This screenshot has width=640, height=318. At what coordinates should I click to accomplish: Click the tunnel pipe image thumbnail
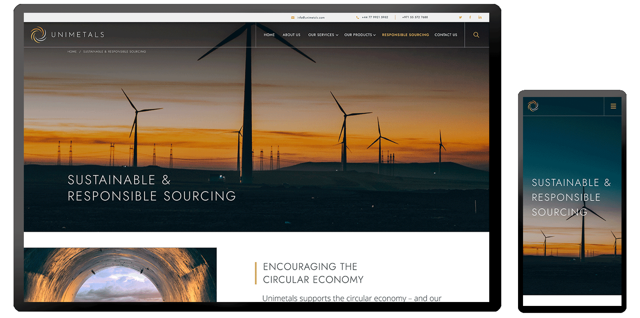click(120, 275)
